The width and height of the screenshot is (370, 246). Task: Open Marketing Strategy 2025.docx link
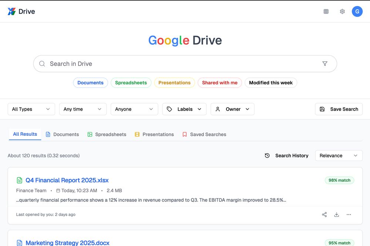click(67, 243)
